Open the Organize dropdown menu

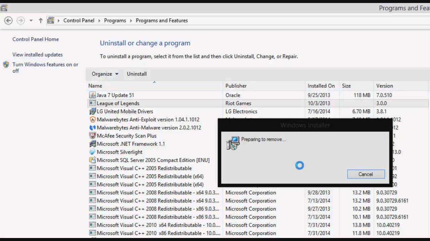(105, 74)
